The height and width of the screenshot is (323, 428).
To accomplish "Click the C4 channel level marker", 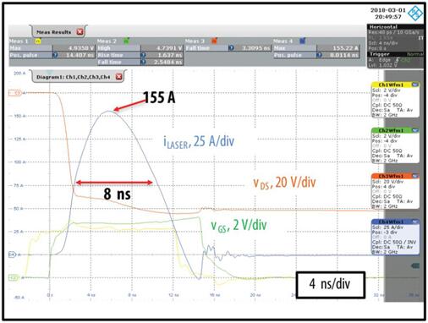I will 13,255.
